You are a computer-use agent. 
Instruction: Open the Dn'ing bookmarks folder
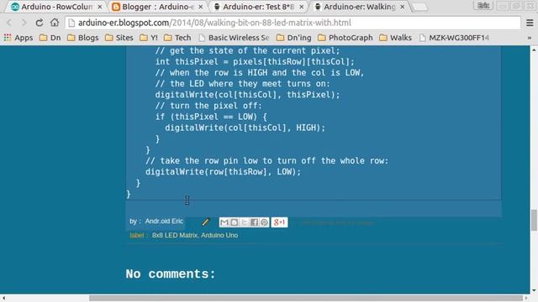click(293, 38)
